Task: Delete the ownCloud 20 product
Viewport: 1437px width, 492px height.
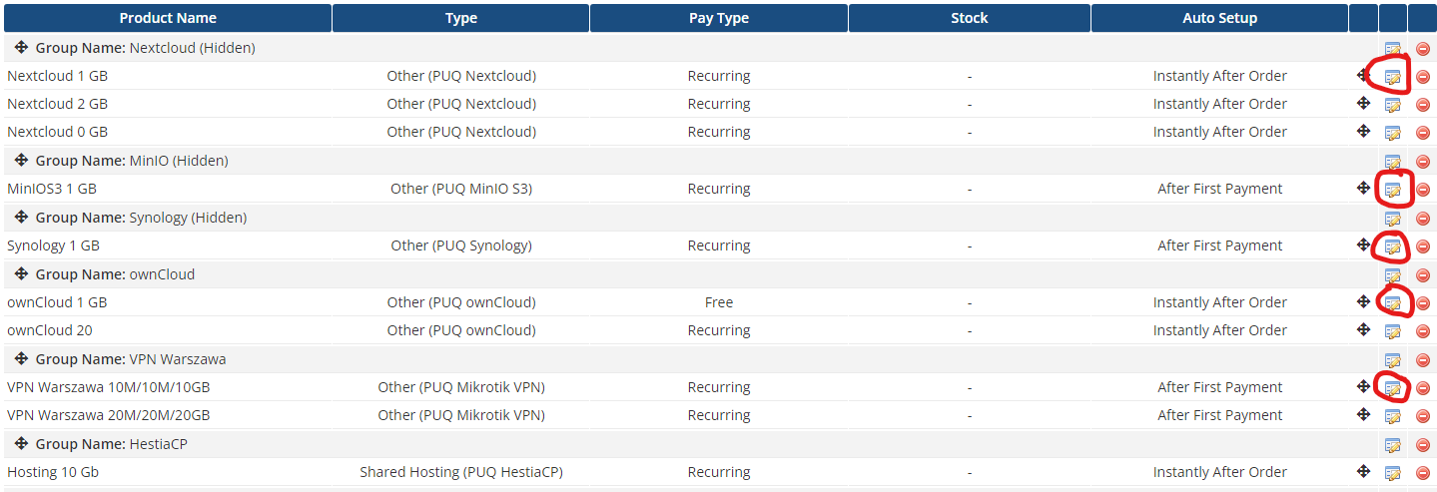Action: pyautogui.click(x=1423, y=331)
